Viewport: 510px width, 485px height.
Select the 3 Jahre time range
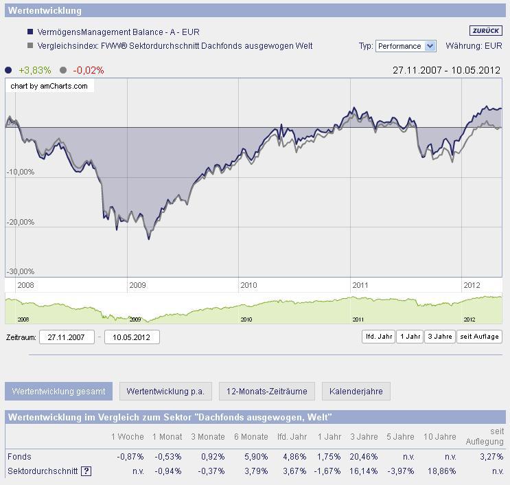(440, 337)
